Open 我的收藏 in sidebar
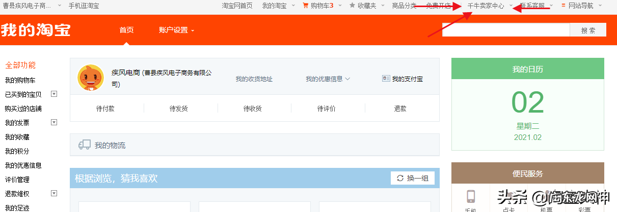Viewport: 617px width, 212px height. click(17, 137)
